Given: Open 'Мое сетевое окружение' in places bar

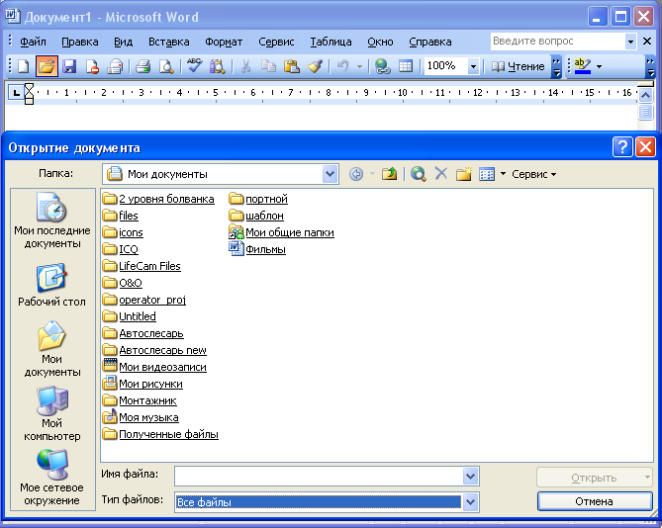Looking at the screenshot, I should (51, 478).
